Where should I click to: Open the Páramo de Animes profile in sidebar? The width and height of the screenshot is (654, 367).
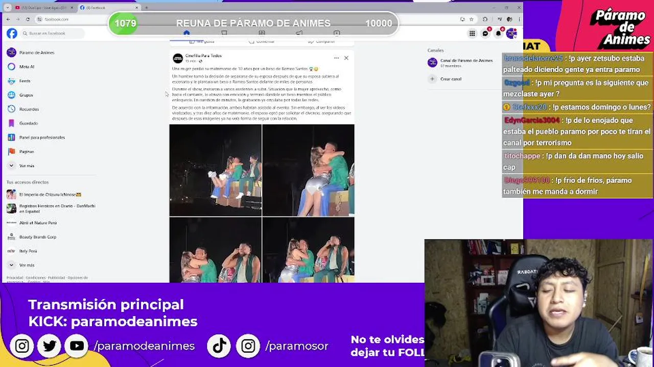point(31,53)
